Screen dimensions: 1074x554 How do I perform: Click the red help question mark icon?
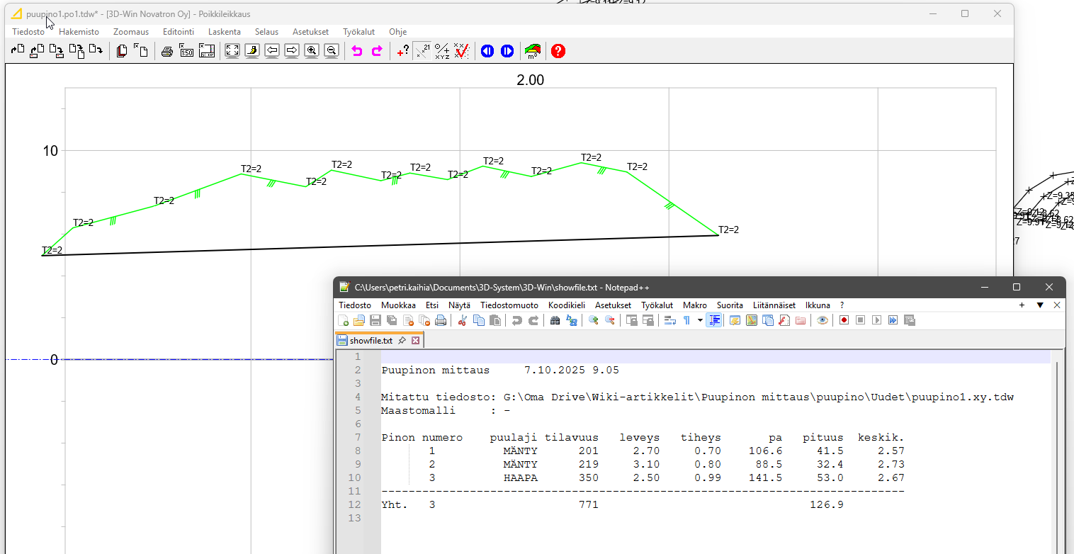point(558,51)
